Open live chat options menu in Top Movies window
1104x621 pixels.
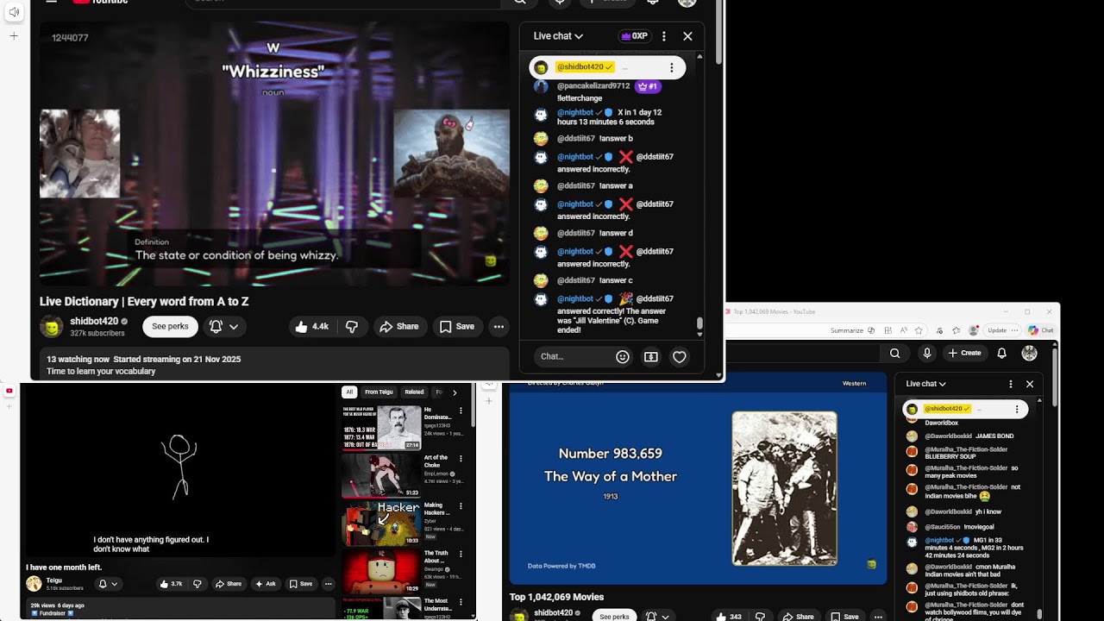point(1011,384)
